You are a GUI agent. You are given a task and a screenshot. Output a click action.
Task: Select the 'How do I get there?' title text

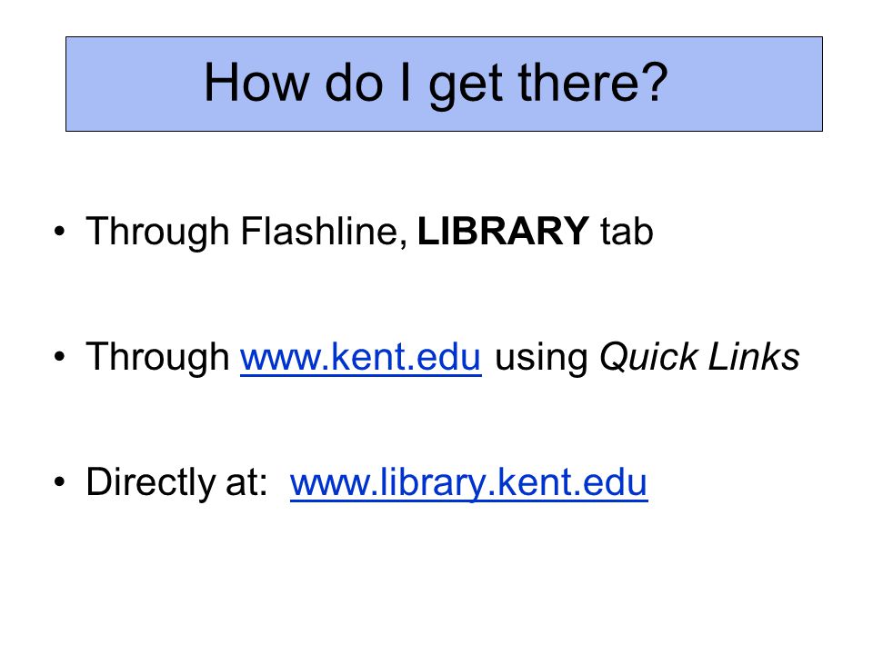point(436,84)
